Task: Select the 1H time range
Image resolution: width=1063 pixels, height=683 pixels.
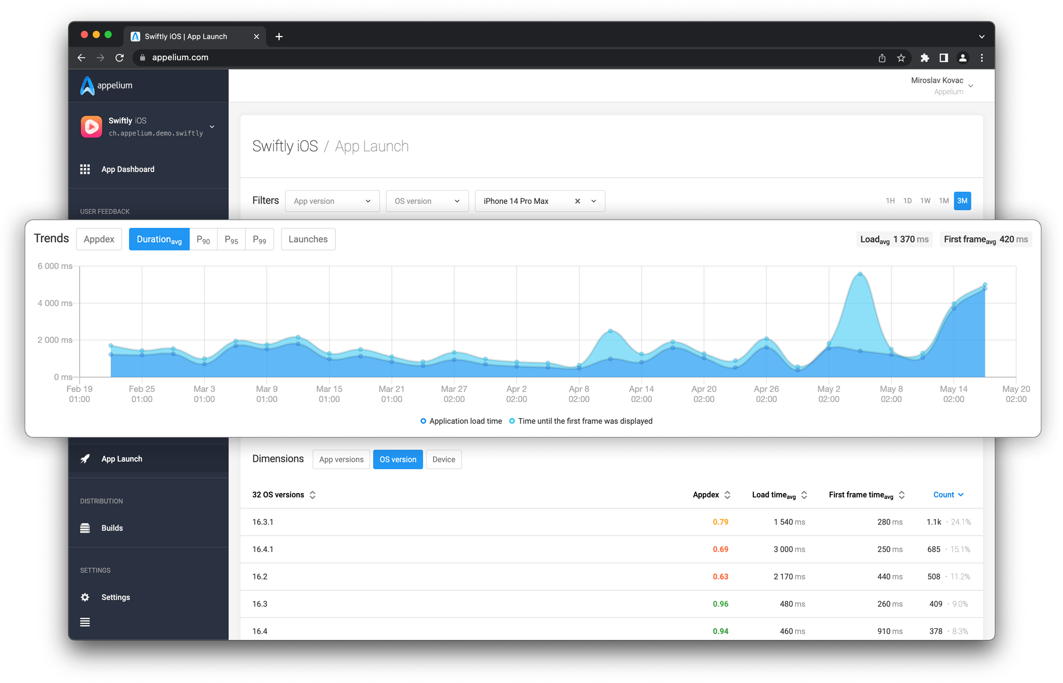Action: point(890,201)
